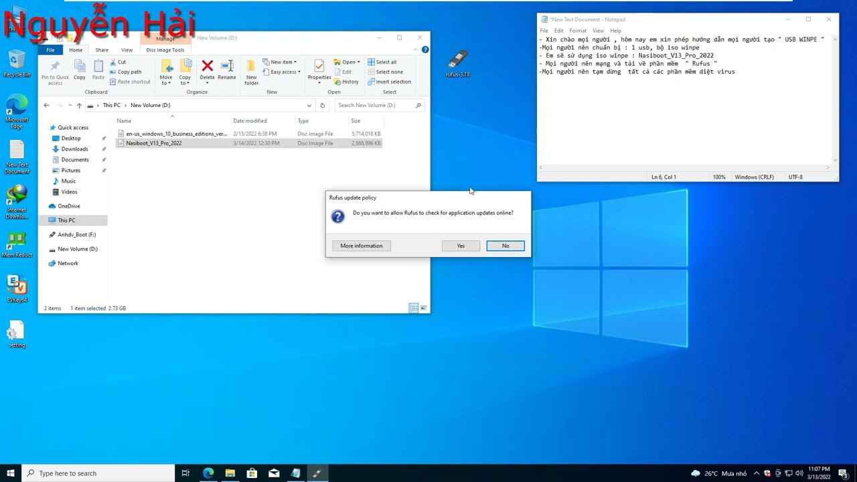This screenshot has height=482, width=857.
Task: Open More information in Rufus dialog
Action: point(362,246)
